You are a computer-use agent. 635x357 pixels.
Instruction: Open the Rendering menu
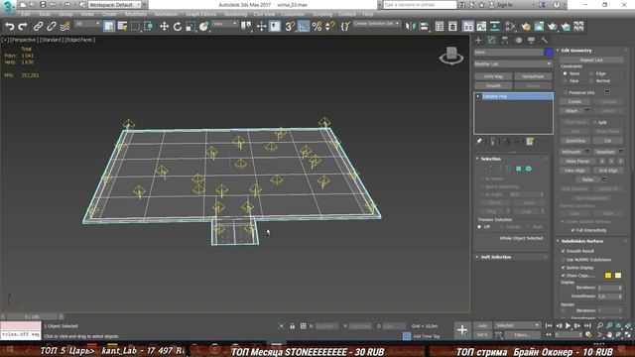pyautogui.click(x=235, y=14)
